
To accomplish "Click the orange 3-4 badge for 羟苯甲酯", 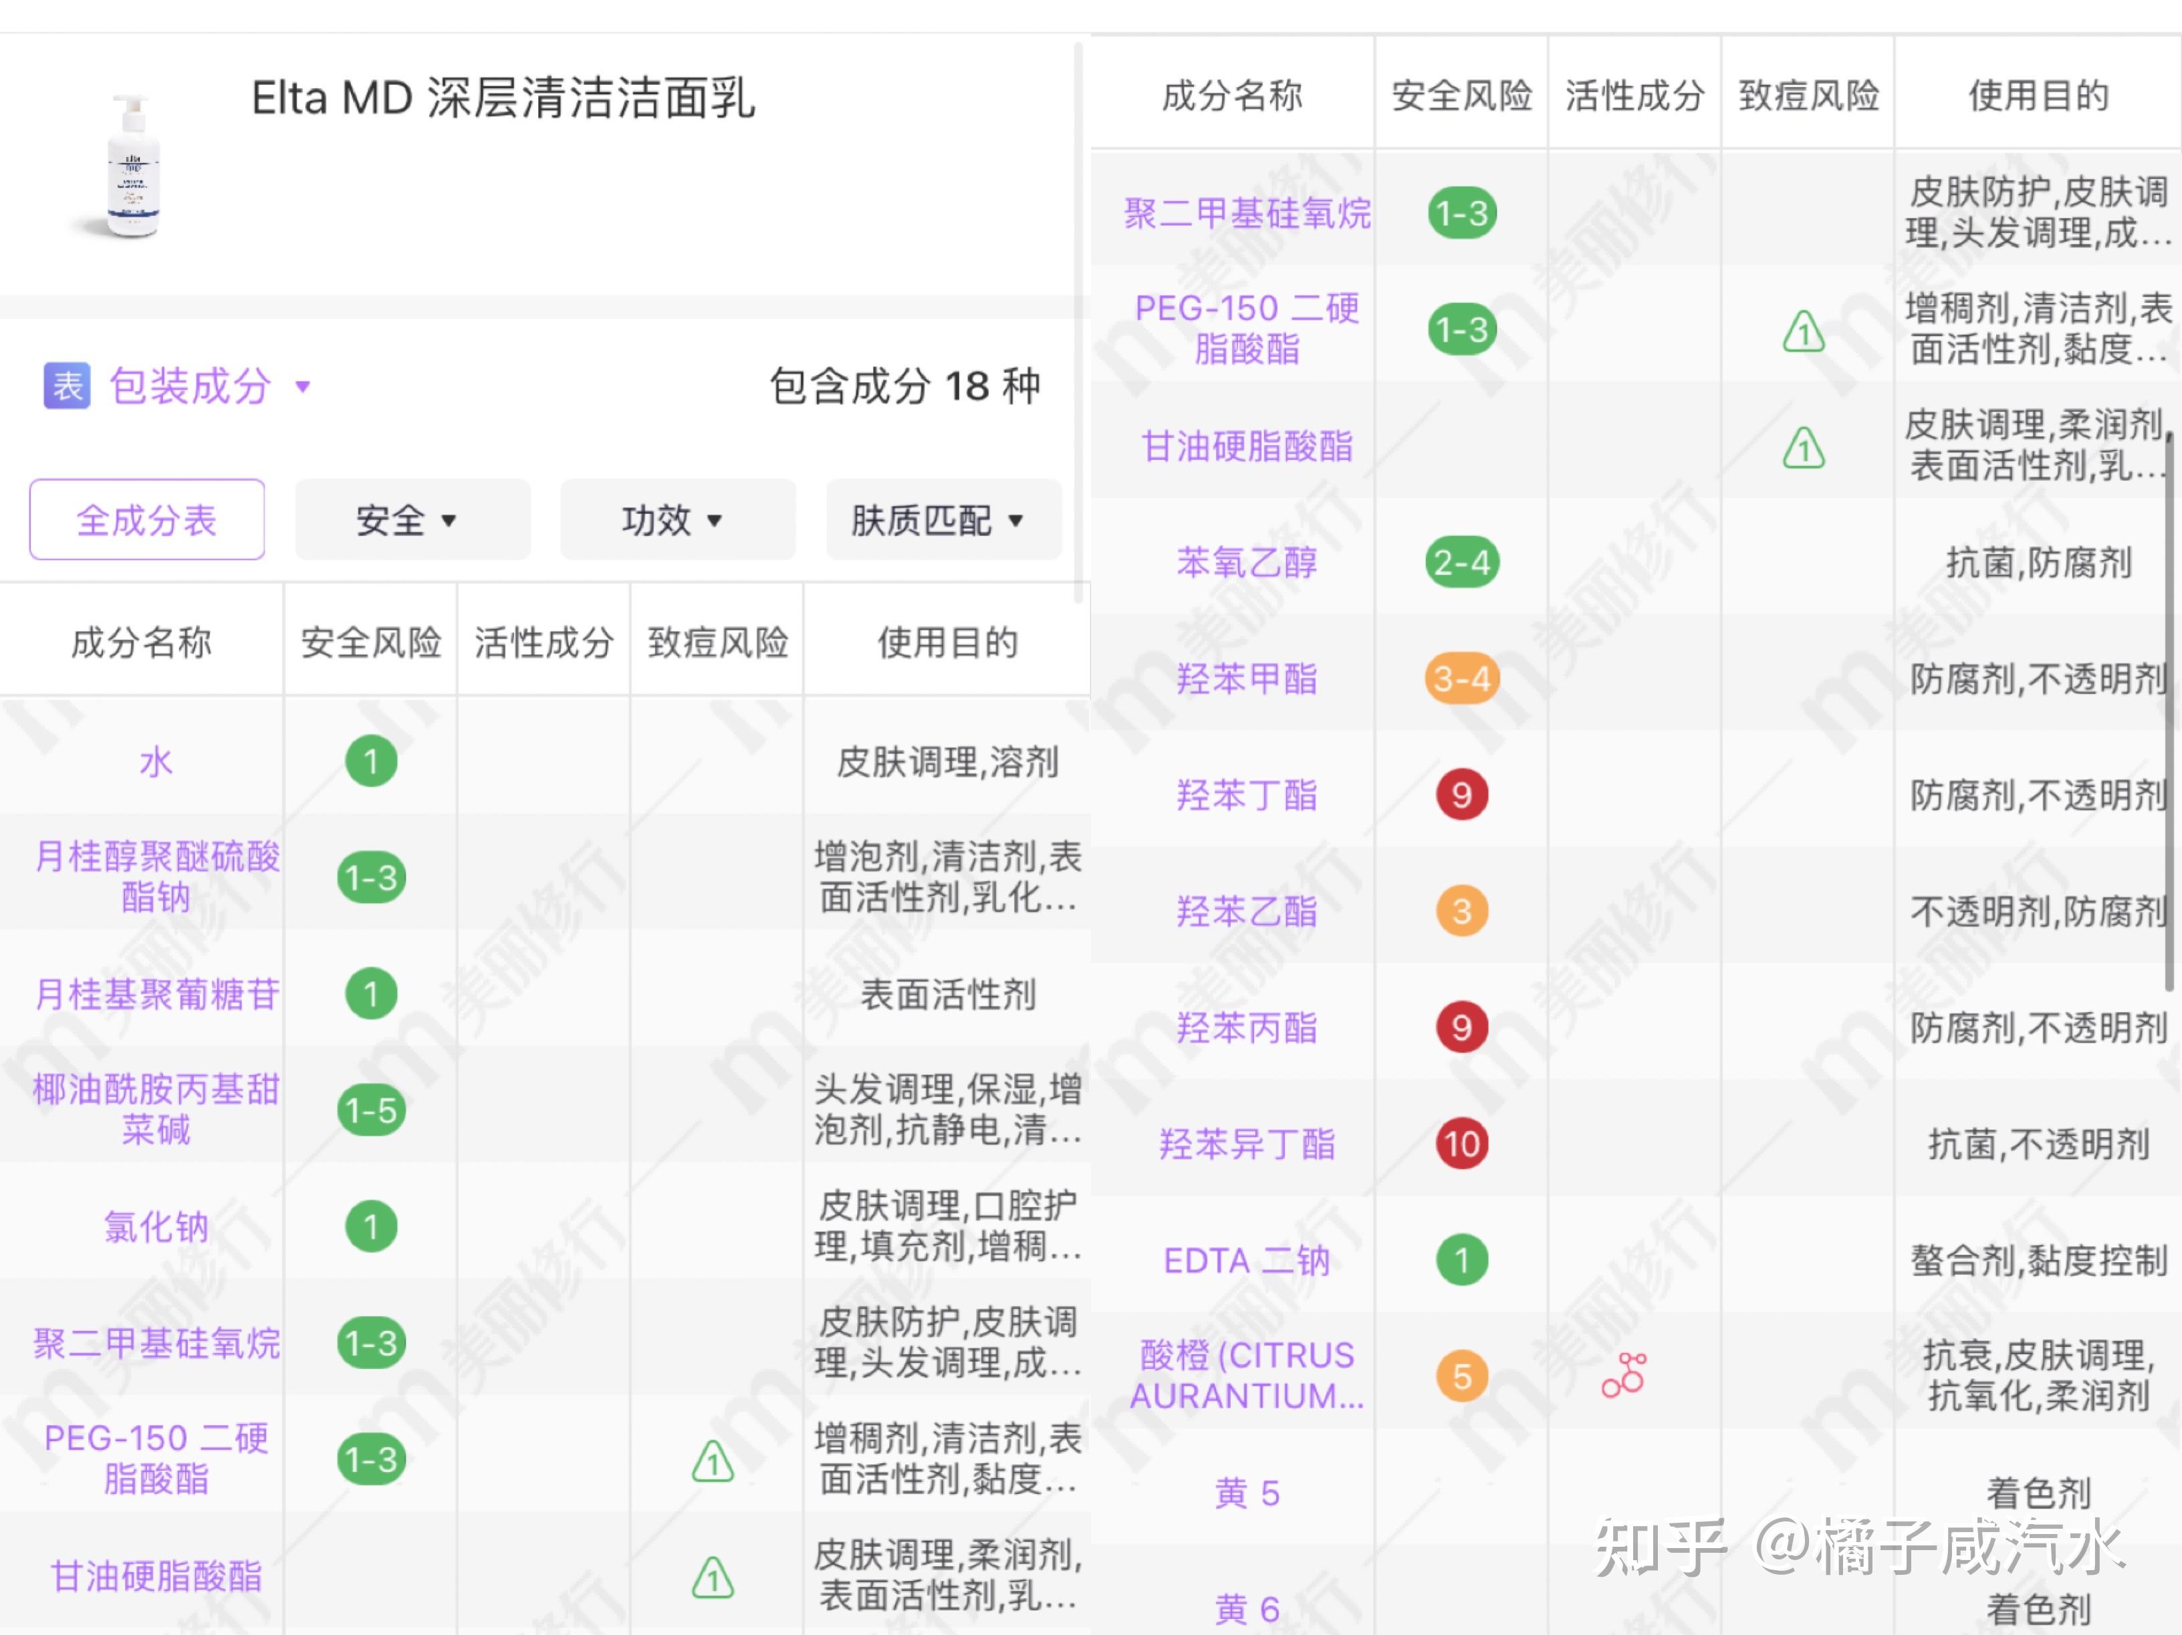I will (1462, 678).
